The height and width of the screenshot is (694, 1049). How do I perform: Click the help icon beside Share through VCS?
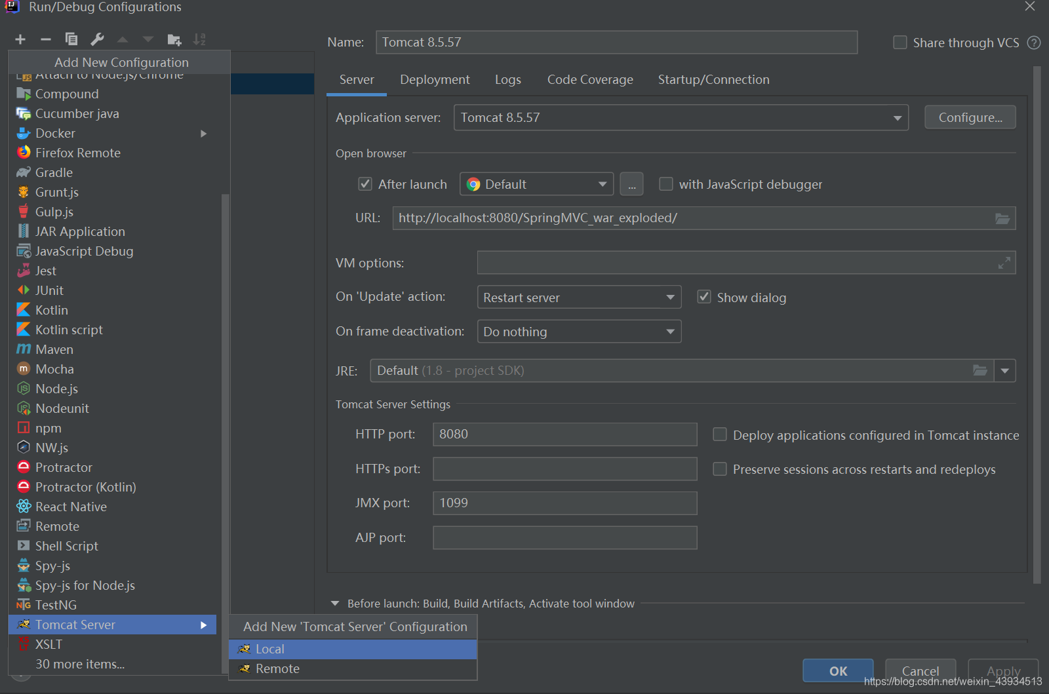(x=1034, y=43)
